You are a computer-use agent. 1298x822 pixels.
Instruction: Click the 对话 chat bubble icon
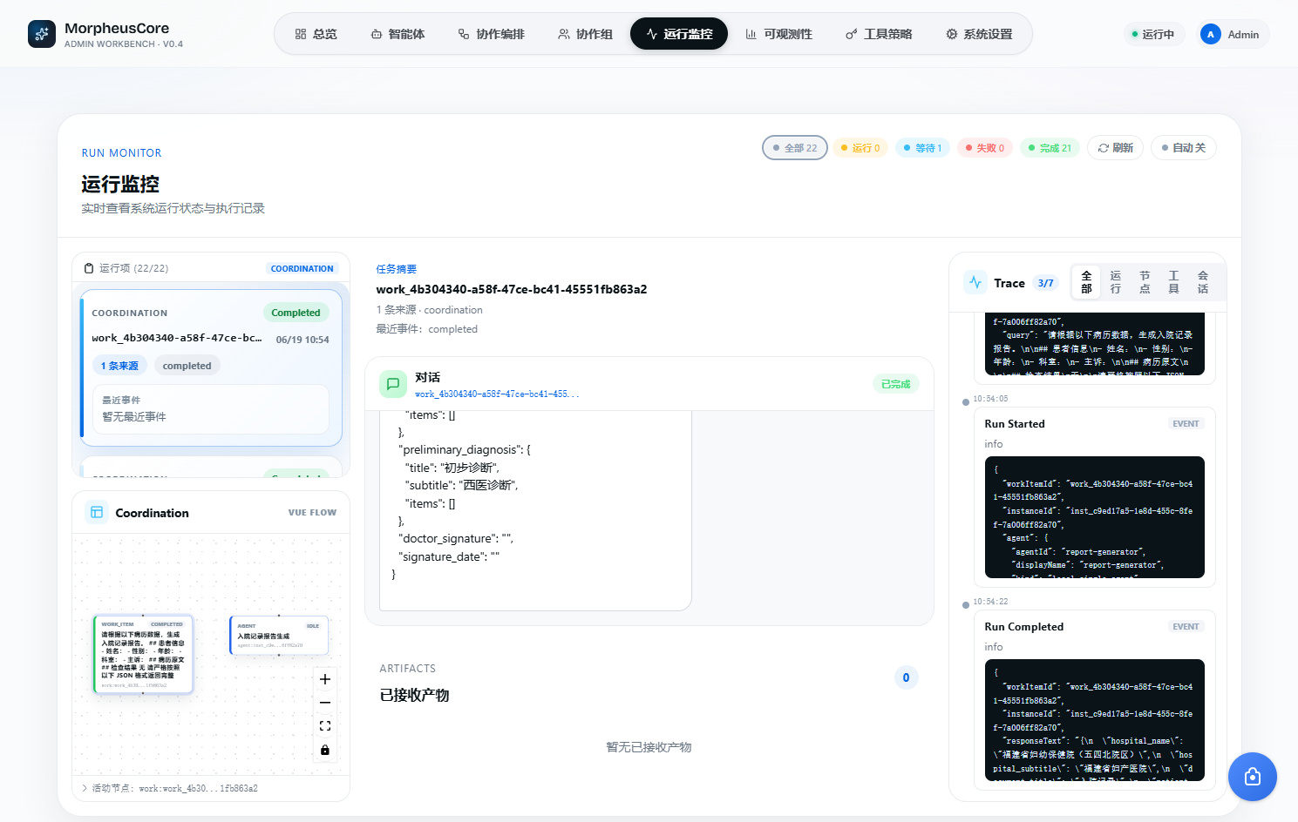(393, 384)
